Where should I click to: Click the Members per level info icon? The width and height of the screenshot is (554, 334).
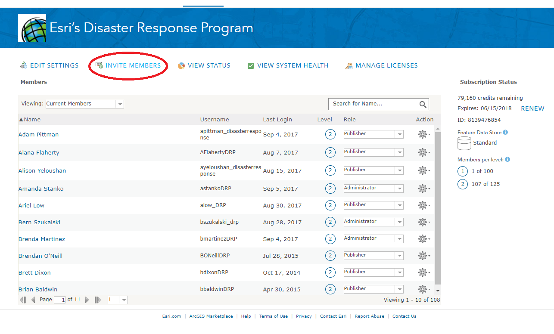coord(507,159)
